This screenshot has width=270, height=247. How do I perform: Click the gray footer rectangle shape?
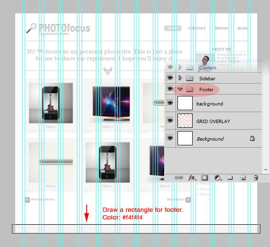(136, 229)
